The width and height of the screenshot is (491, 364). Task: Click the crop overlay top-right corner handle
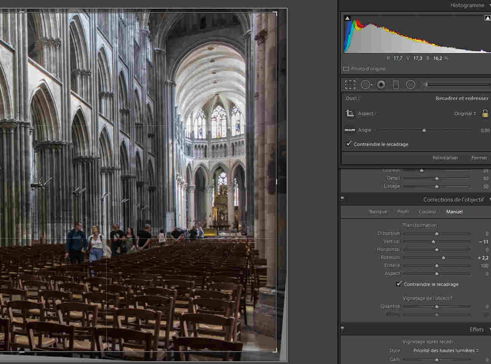tap(276, 13)
